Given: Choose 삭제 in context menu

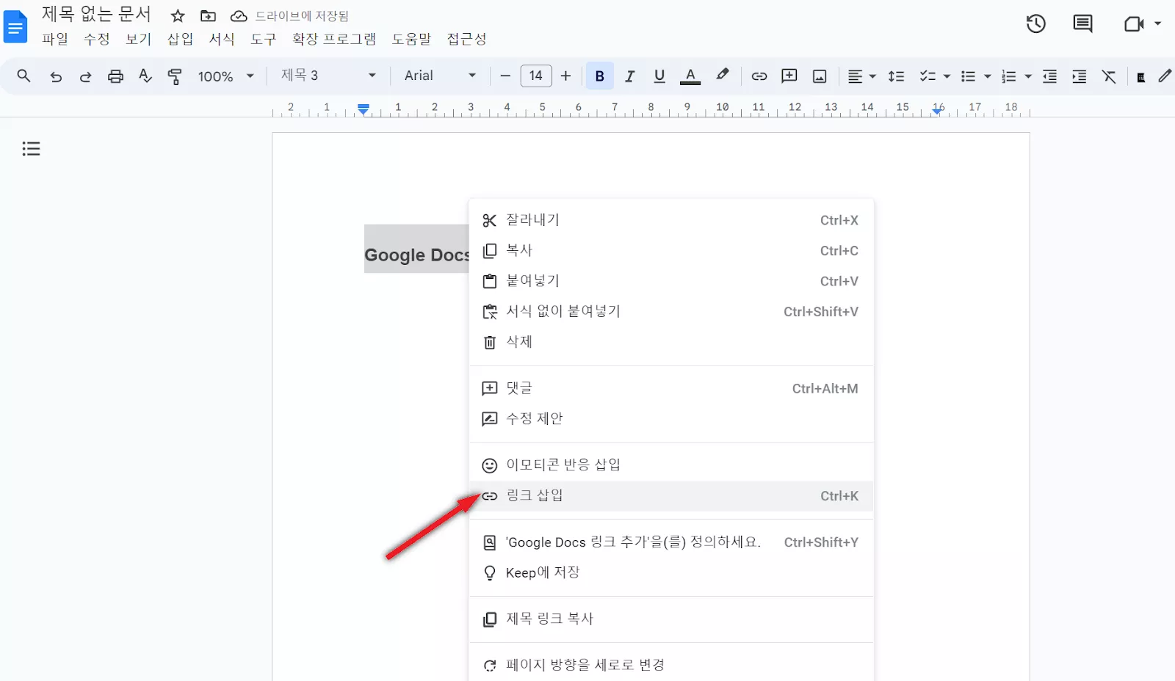Looking at the screenshot, I should point(671,342).
